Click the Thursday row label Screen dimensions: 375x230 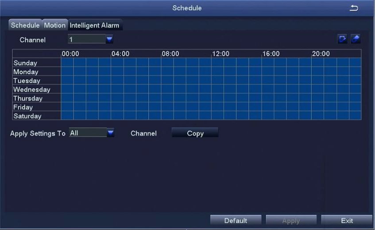(28, 98)
